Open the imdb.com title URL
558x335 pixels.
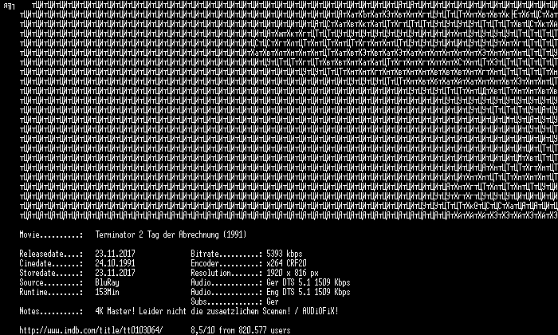tap(91, 330)
